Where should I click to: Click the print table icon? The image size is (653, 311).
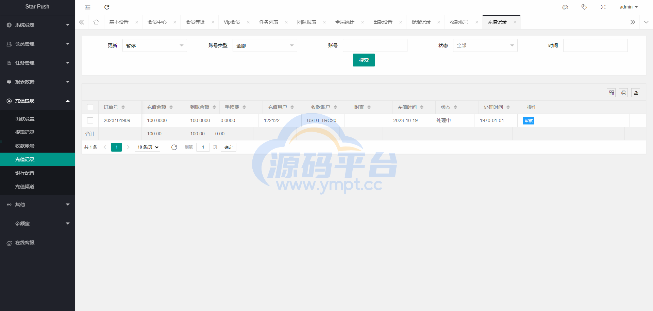(624, 93)
